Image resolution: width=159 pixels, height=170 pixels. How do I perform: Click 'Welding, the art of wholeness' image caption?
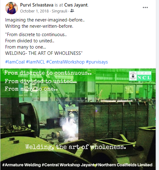coord(76,147)
